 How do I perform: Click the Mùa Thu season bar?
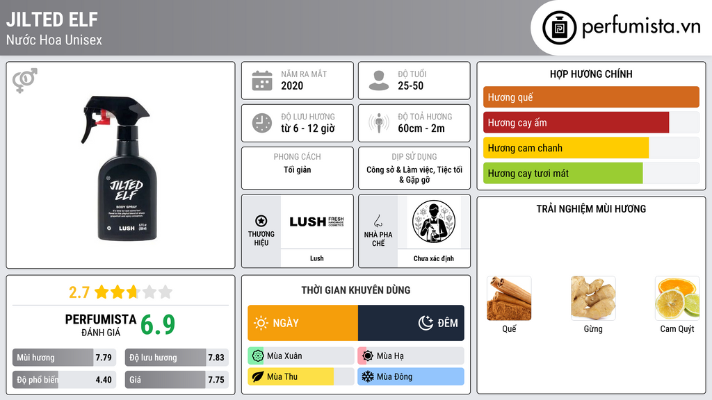(x=301, y=376)
